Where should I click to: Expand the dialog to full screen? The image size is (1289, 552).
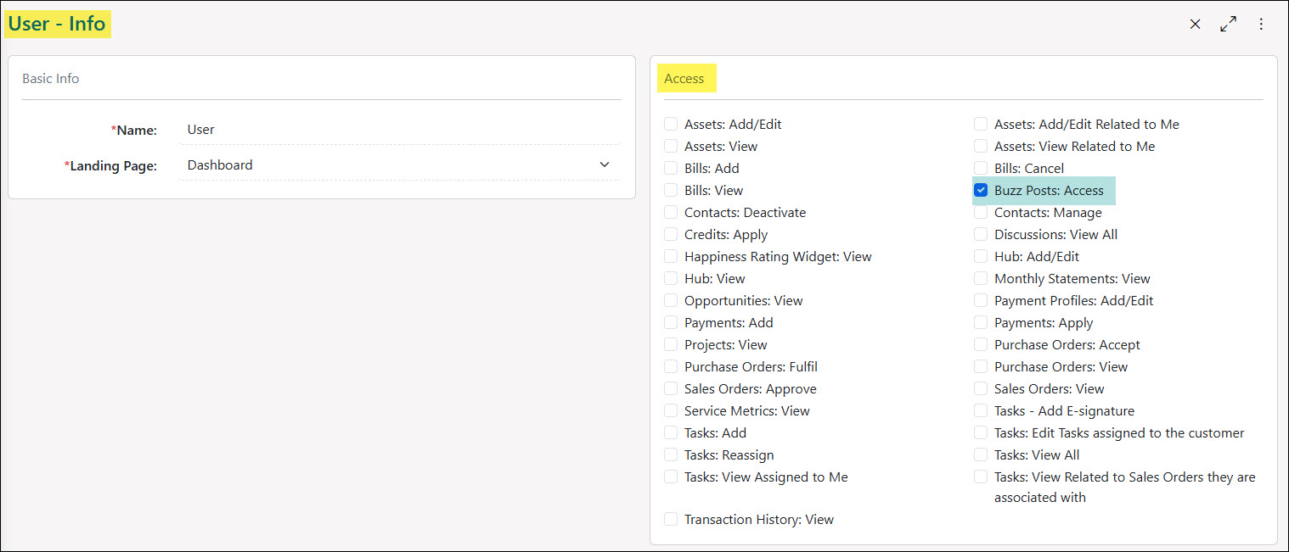pyautogui.click(x=1228, y=24)
